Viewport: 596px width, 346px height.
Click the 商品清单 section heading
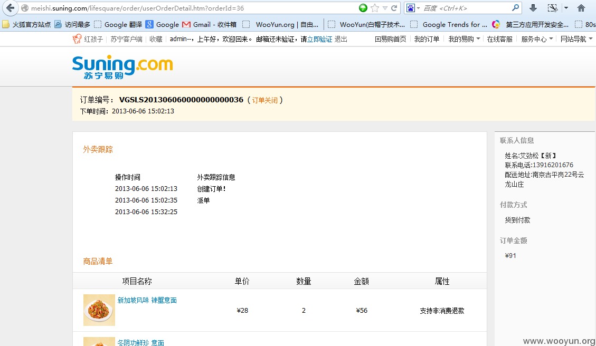[98, 261]
